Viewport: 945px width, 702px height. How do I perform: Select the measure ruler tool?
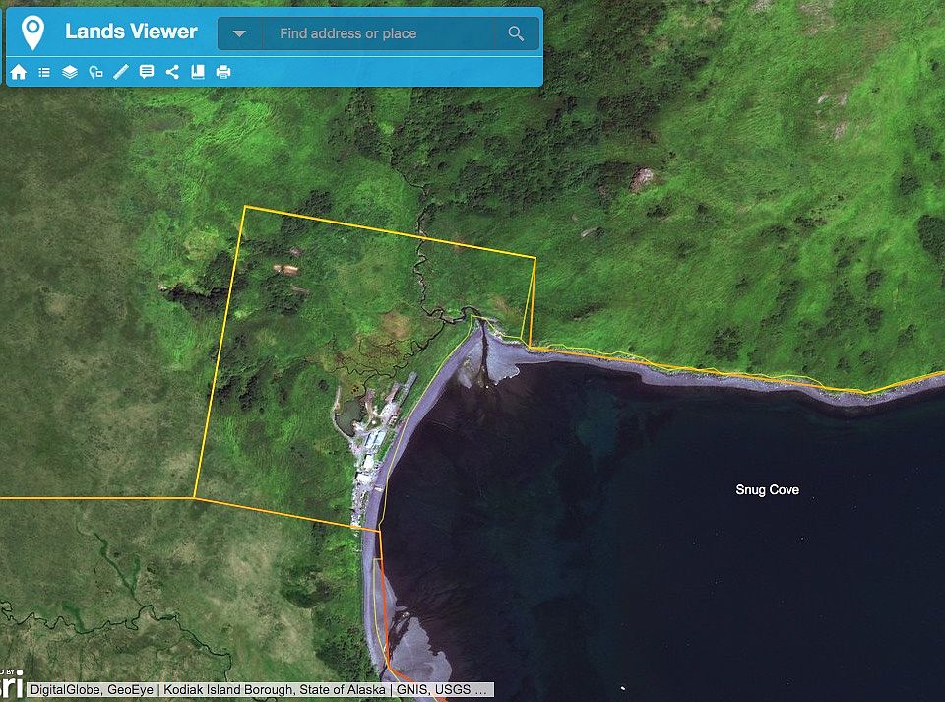(x=121, y=72)
